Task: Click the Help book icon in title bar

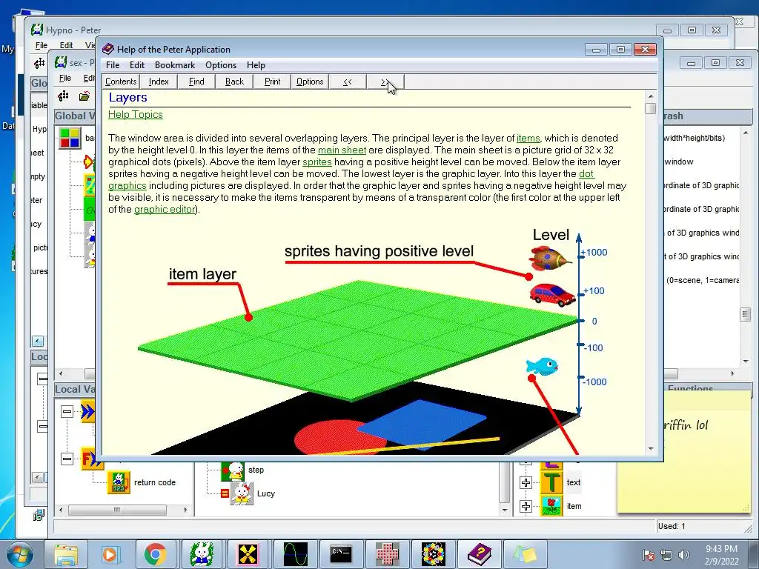Action: 108,49
